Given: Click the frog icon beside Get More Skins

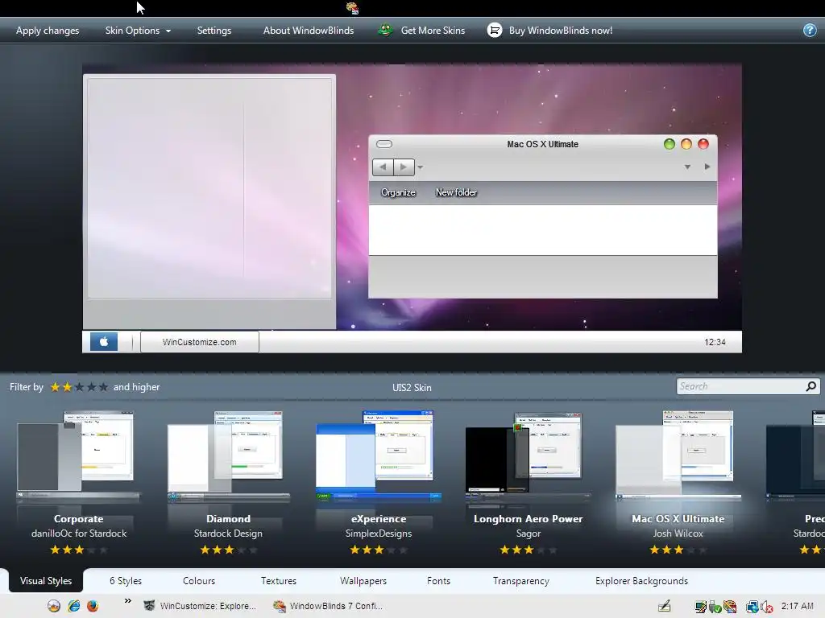Looking at the screenshot, I should (385, 30).
